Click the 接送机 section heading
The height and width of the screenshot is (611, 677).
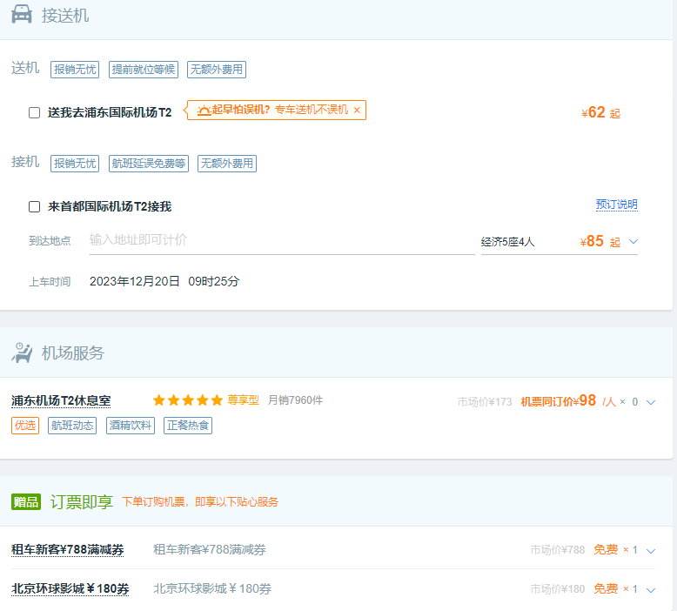point(65,16)
